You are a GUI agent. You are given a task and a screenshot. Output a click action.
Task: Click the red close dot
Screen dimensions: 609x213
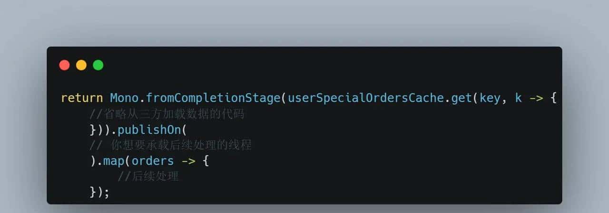click(64, 65)
